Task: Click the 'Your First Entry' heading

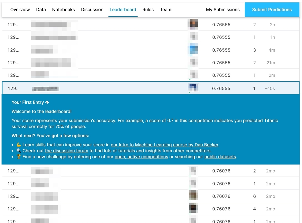Action: 28,102
